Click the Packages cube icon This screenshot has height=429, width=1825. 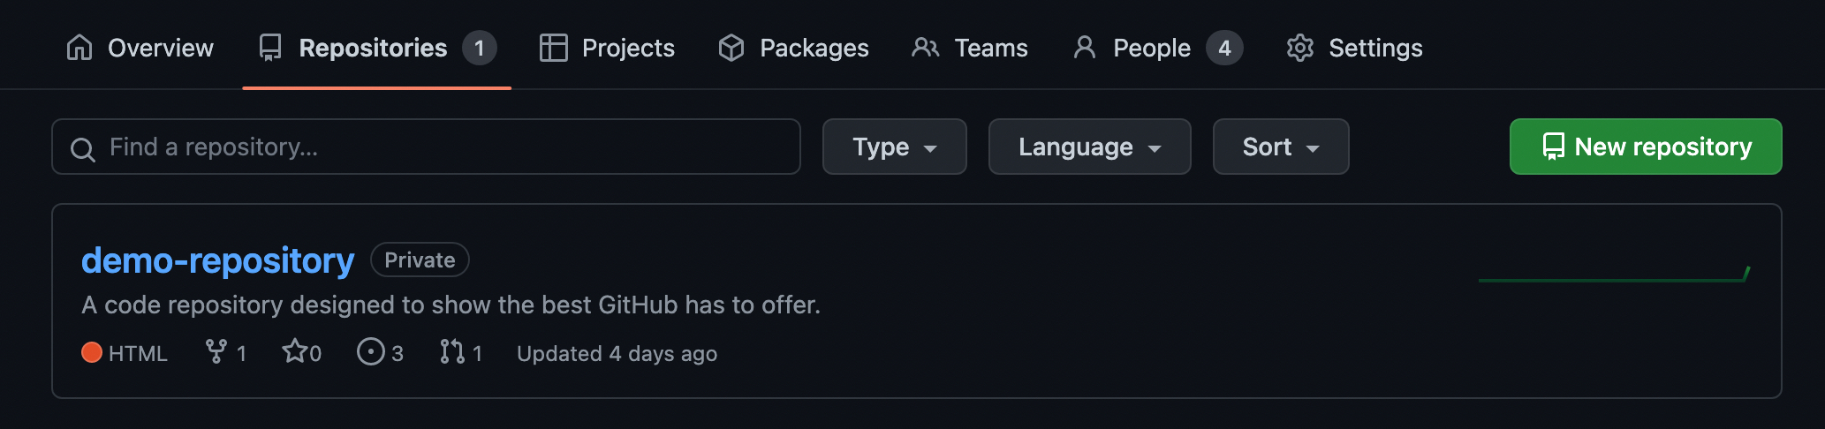pyautogui.click(x=731, y=48)
